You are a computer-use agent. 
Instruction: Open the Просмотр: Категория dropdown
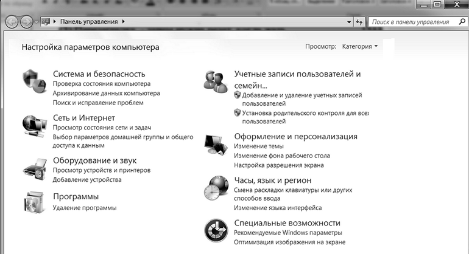pos(360,46)
